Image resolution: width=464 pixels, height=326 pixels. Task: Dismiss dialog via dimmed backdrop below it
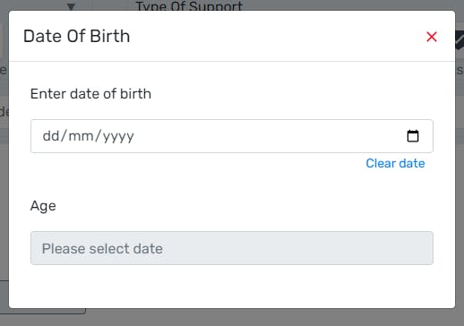tap(269, 317)
